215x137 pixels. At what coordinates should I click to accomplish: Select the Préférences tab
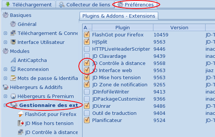point(136,5)
